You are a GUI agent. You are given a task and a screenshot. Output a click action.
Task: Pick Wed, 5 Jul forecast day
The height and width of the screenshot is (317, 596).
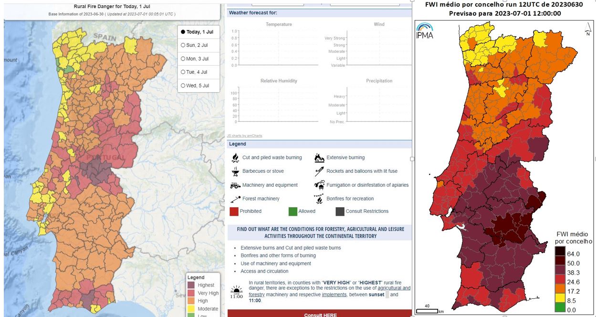pyautogui.click(x=195, y=85)
